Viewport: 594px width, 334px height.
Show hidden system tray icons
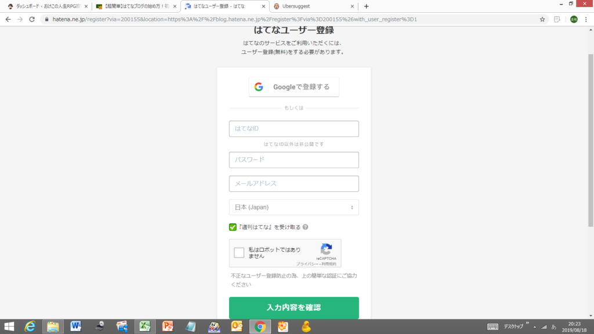[535, 327]
